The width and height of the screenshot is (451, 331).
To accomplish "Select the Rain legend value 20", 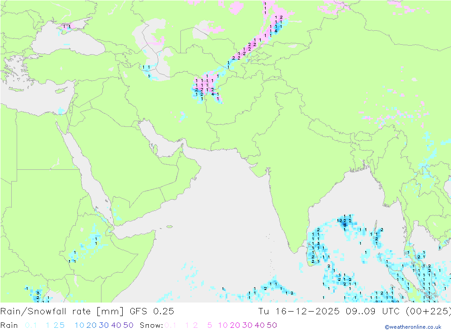I will (92, 325).
